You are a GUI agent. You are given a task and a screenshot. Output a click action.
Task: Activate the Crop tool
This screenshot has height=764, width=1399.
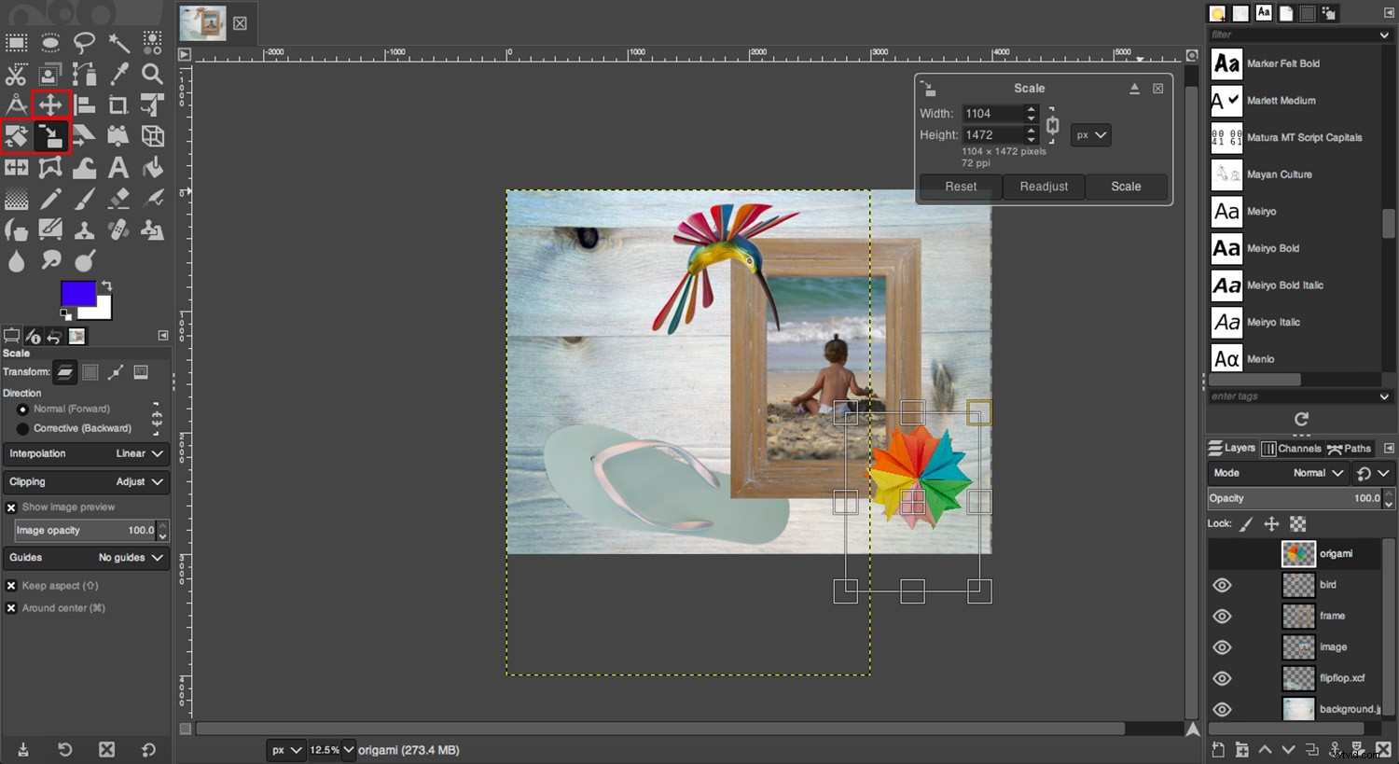pos(118,104)
